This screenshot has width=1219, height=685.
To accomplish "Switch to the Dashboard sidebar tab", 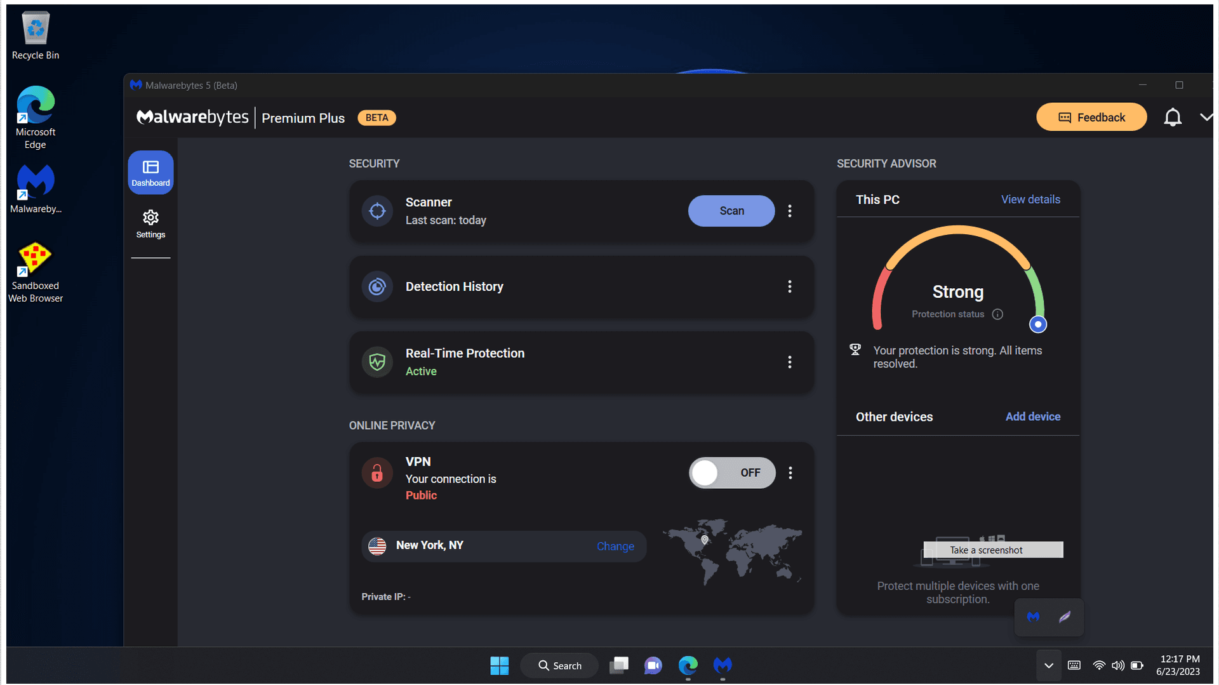I will coord(150,173).
